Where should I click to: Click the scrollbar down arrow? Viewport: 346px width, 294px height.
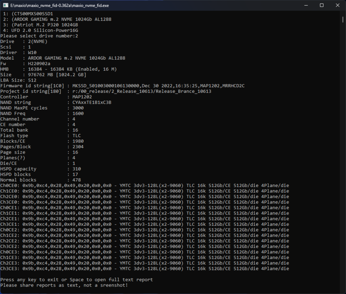[x=343, y=291]
